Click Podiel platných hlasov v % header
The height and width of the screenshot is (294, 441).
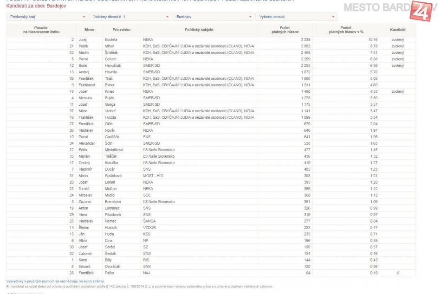point(346,30)
